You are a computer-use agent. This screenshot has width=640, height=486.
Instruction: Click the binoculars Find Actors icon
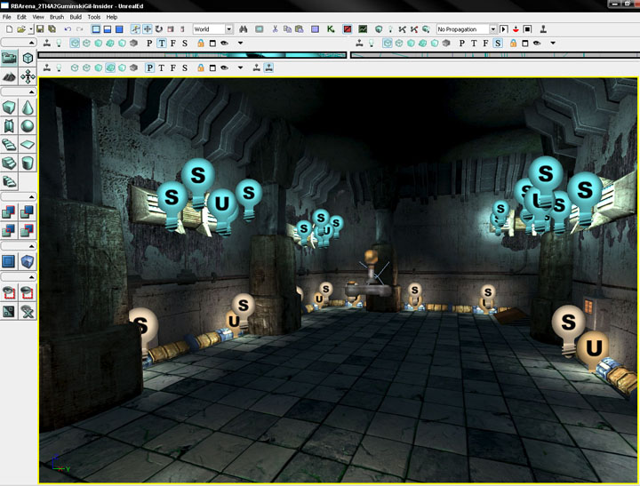click(x=244, y=29)
